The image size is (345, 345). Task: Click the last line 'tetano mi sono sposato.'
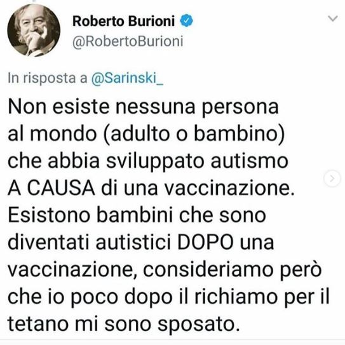(x=124, y=325)
